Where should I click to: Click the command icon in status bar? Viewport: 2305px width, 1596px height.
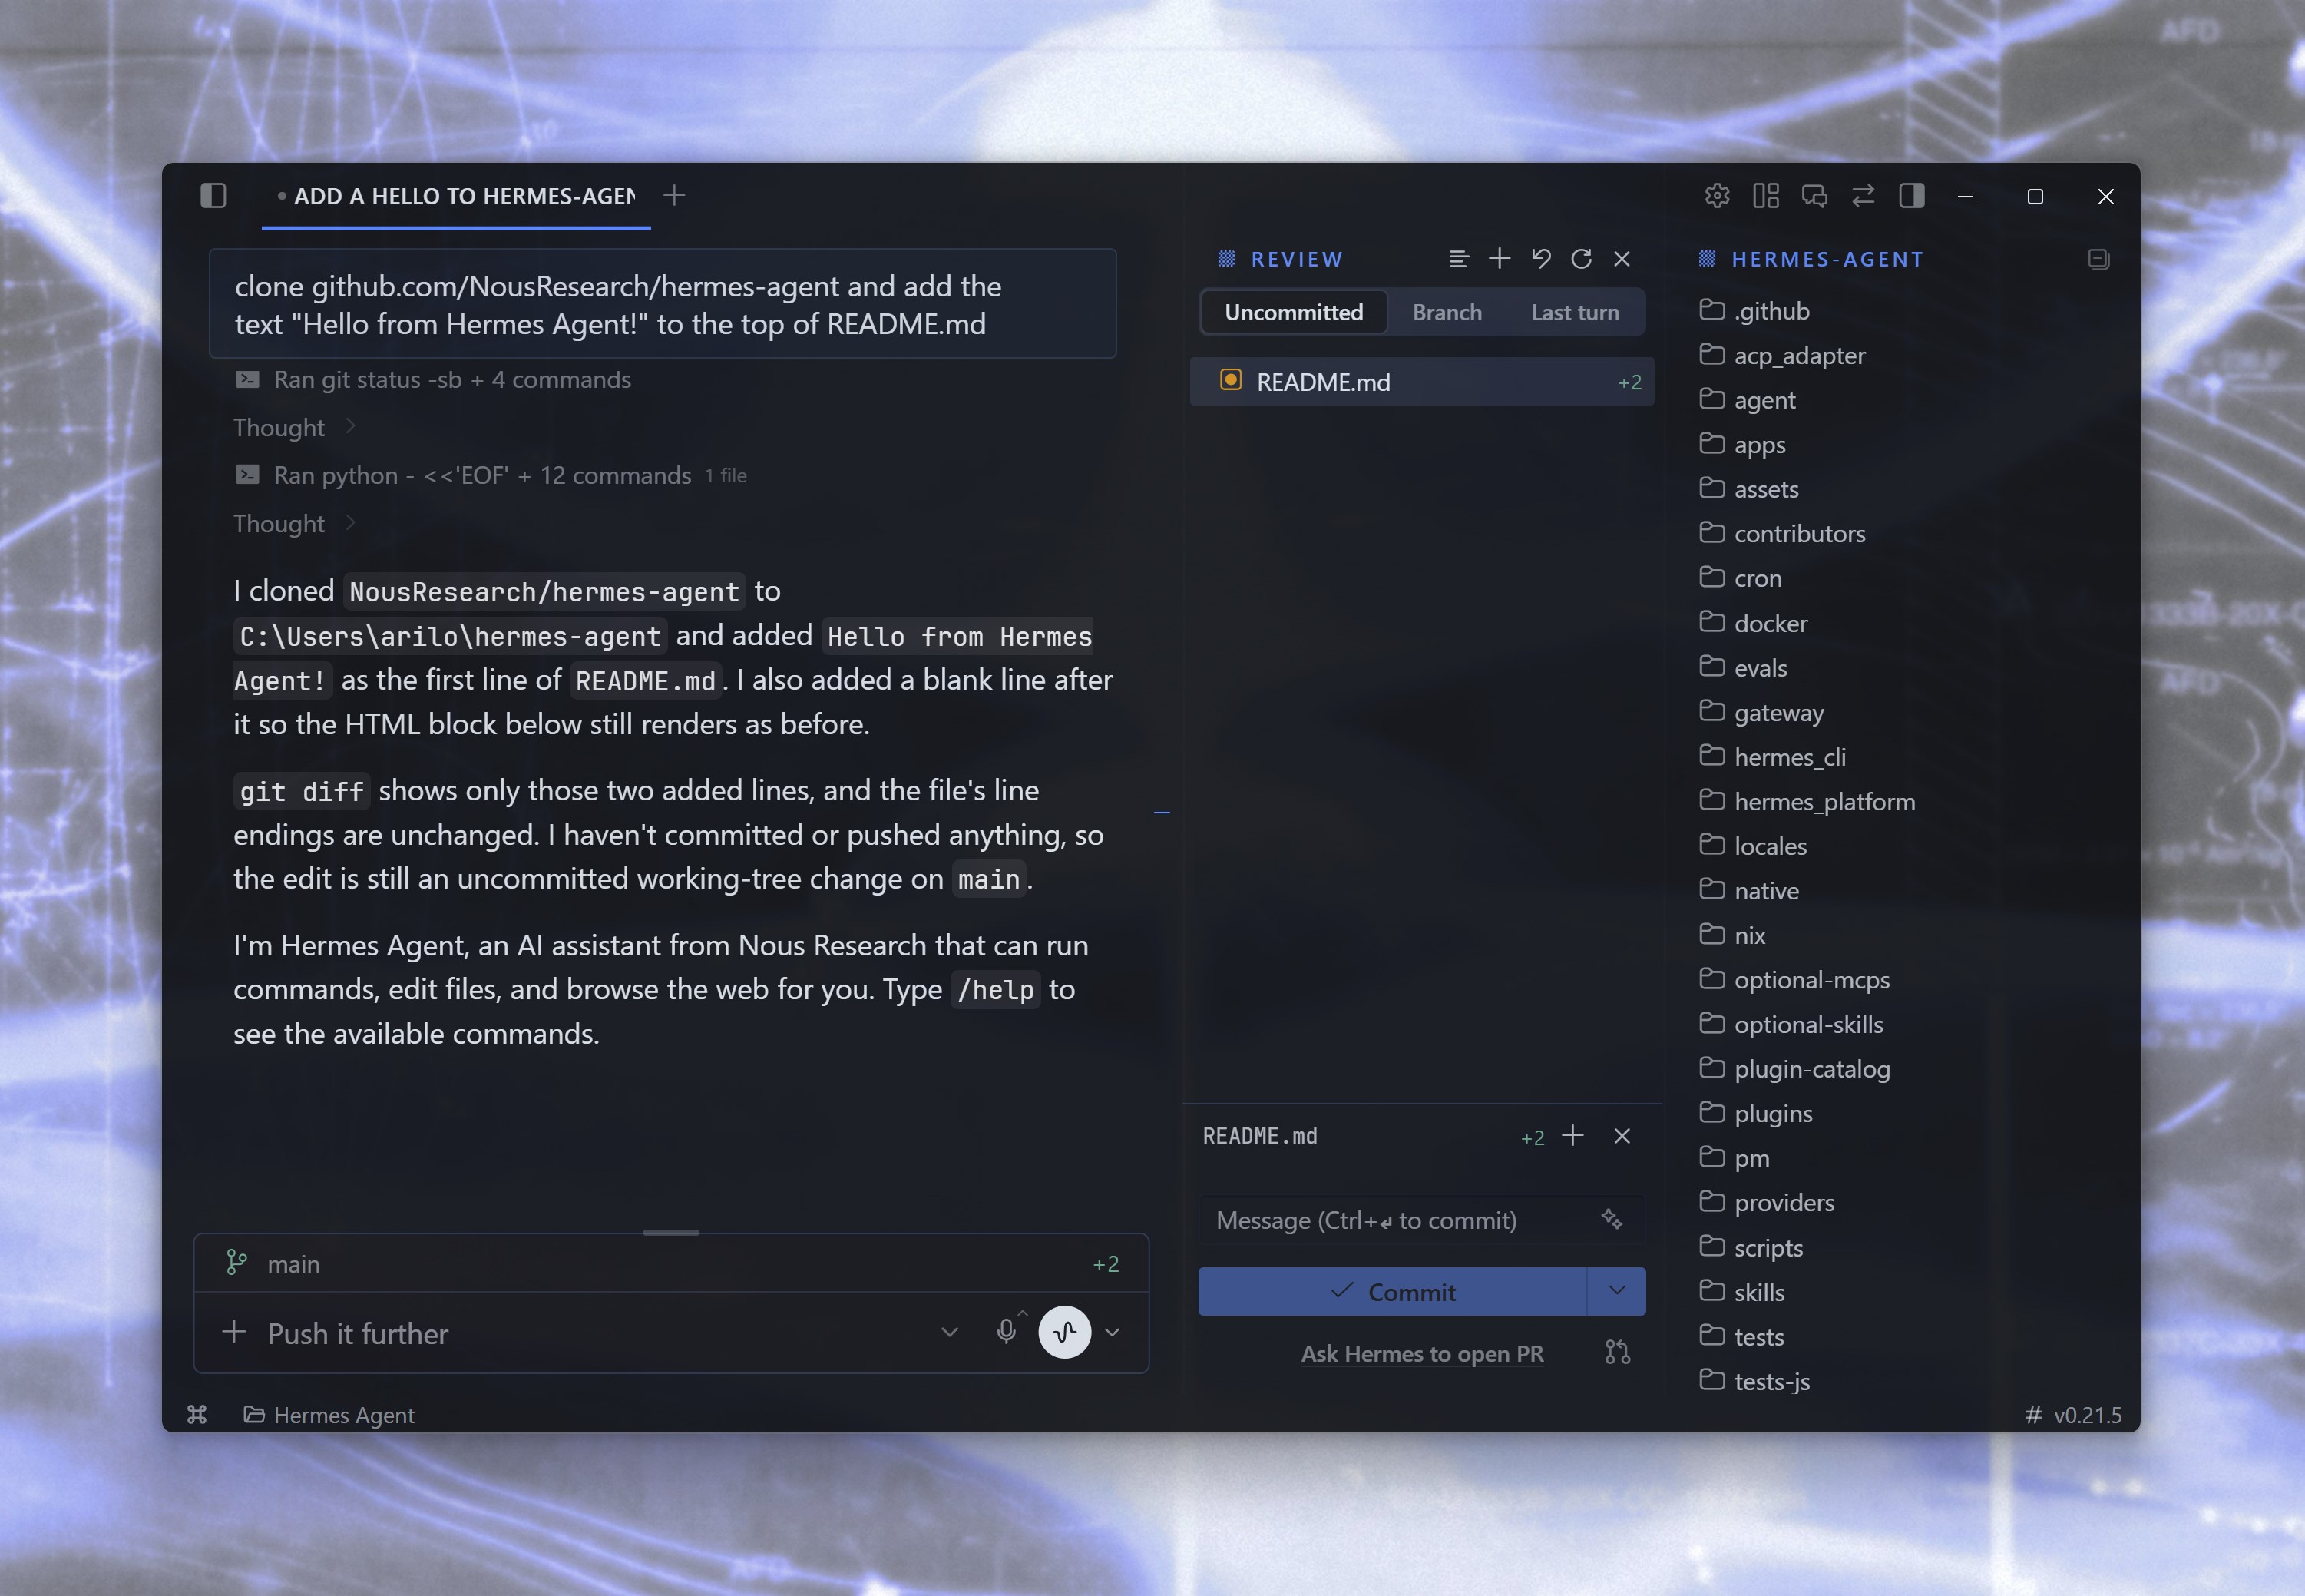pos(197,1414)
